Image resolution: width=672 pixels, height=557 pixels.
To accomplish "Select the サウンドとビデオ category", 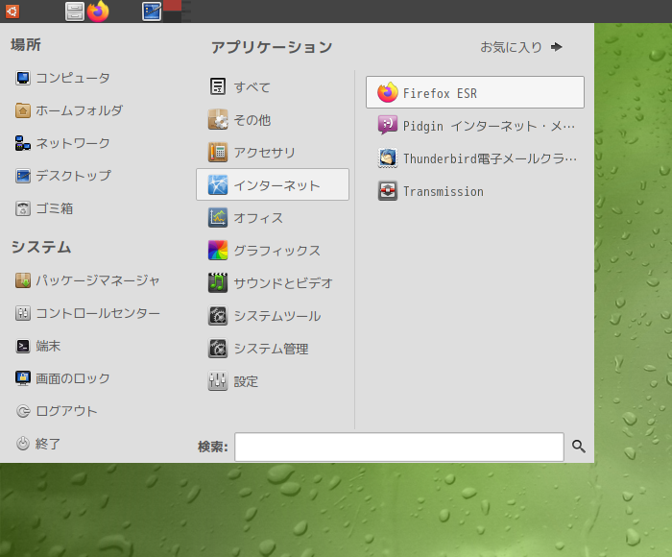I will coord(273,283).
